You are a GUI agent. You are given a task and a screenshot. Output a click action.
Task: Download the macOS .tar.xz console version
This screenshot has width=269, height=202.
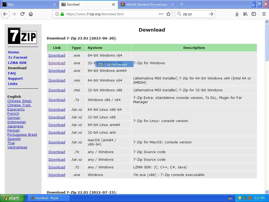click(x=57, y=142)
